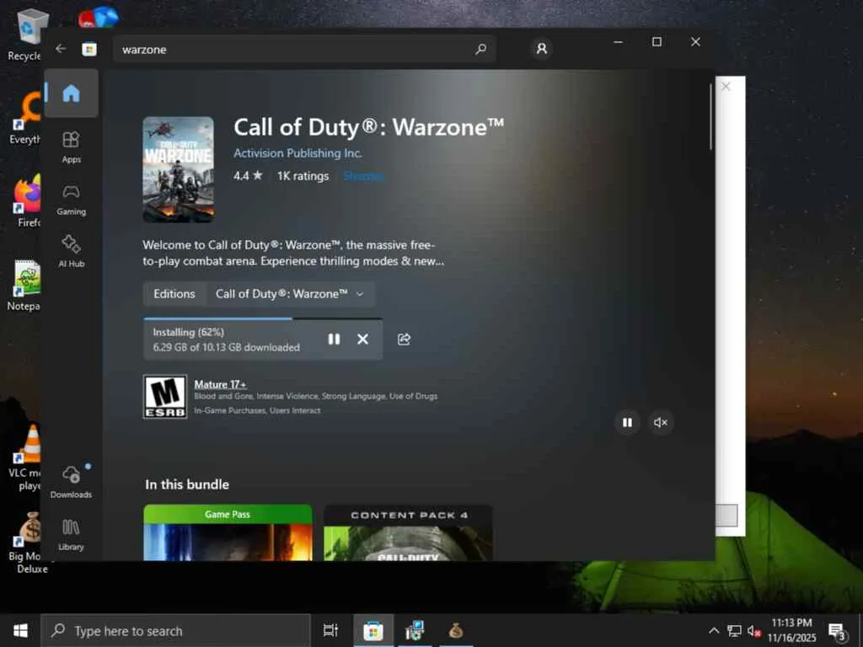This screenshot has width=863, height=647.
Task: Click the control panel taskbar icon
Action: point(415,630)
